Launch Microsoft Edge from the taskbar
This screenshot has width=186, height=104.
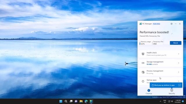86,101
